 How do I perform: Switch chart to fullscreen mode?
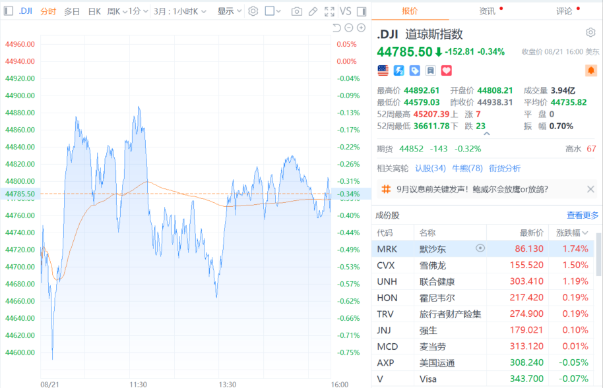[329, 11]
